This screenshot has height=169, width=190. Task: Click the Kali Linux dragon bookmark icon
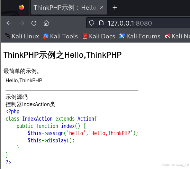tap(8, 36)
